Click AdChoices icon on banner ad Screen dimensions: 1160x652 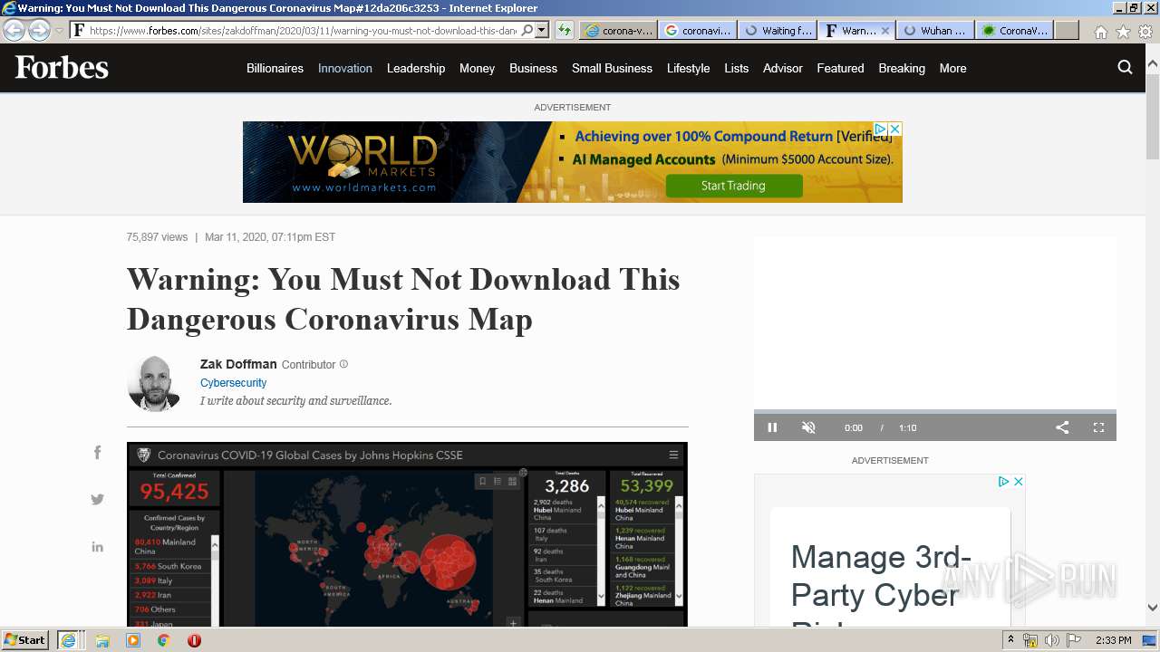pos(880,129)
